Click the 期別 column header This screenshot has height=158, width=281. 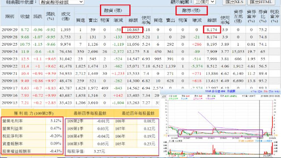10,16
